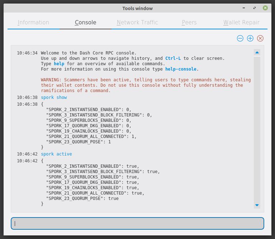Click the 'spork show' command line
The width and height of the screenshot is (275, 239).
point(54,97)
